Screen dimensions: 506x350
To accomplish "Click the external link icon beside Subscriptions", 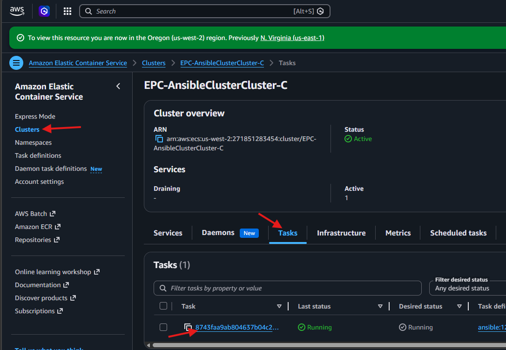I will 60,311.
